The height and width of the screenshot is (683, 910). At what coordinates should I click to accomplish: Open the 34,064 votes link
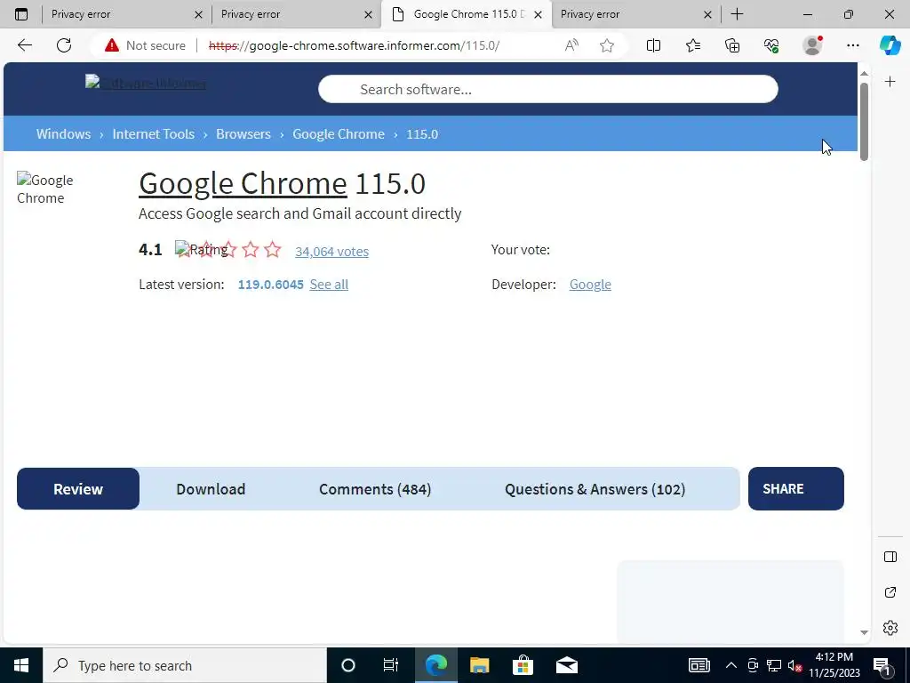[x=332, y=252]
